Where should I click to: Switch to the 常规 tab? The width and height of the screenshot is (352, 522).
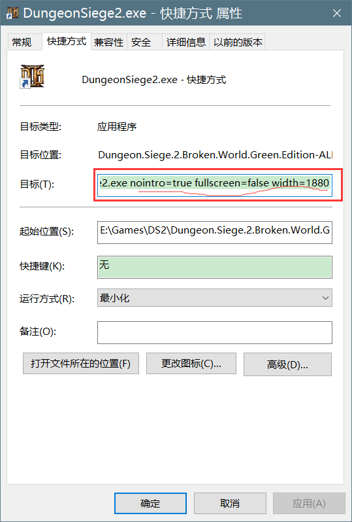[22, 43]
